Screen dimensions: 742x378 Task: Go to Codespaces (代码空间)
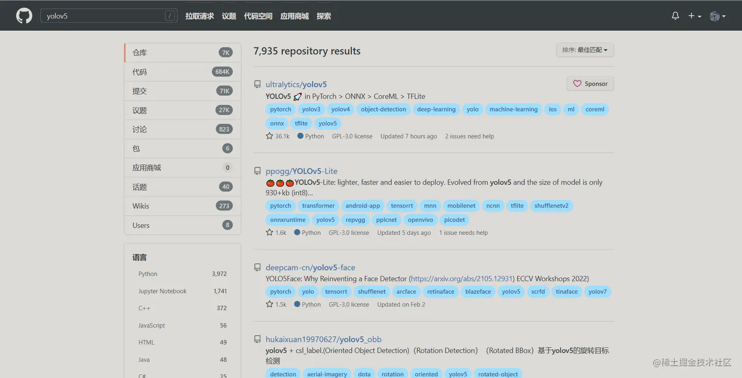point(258,16)
